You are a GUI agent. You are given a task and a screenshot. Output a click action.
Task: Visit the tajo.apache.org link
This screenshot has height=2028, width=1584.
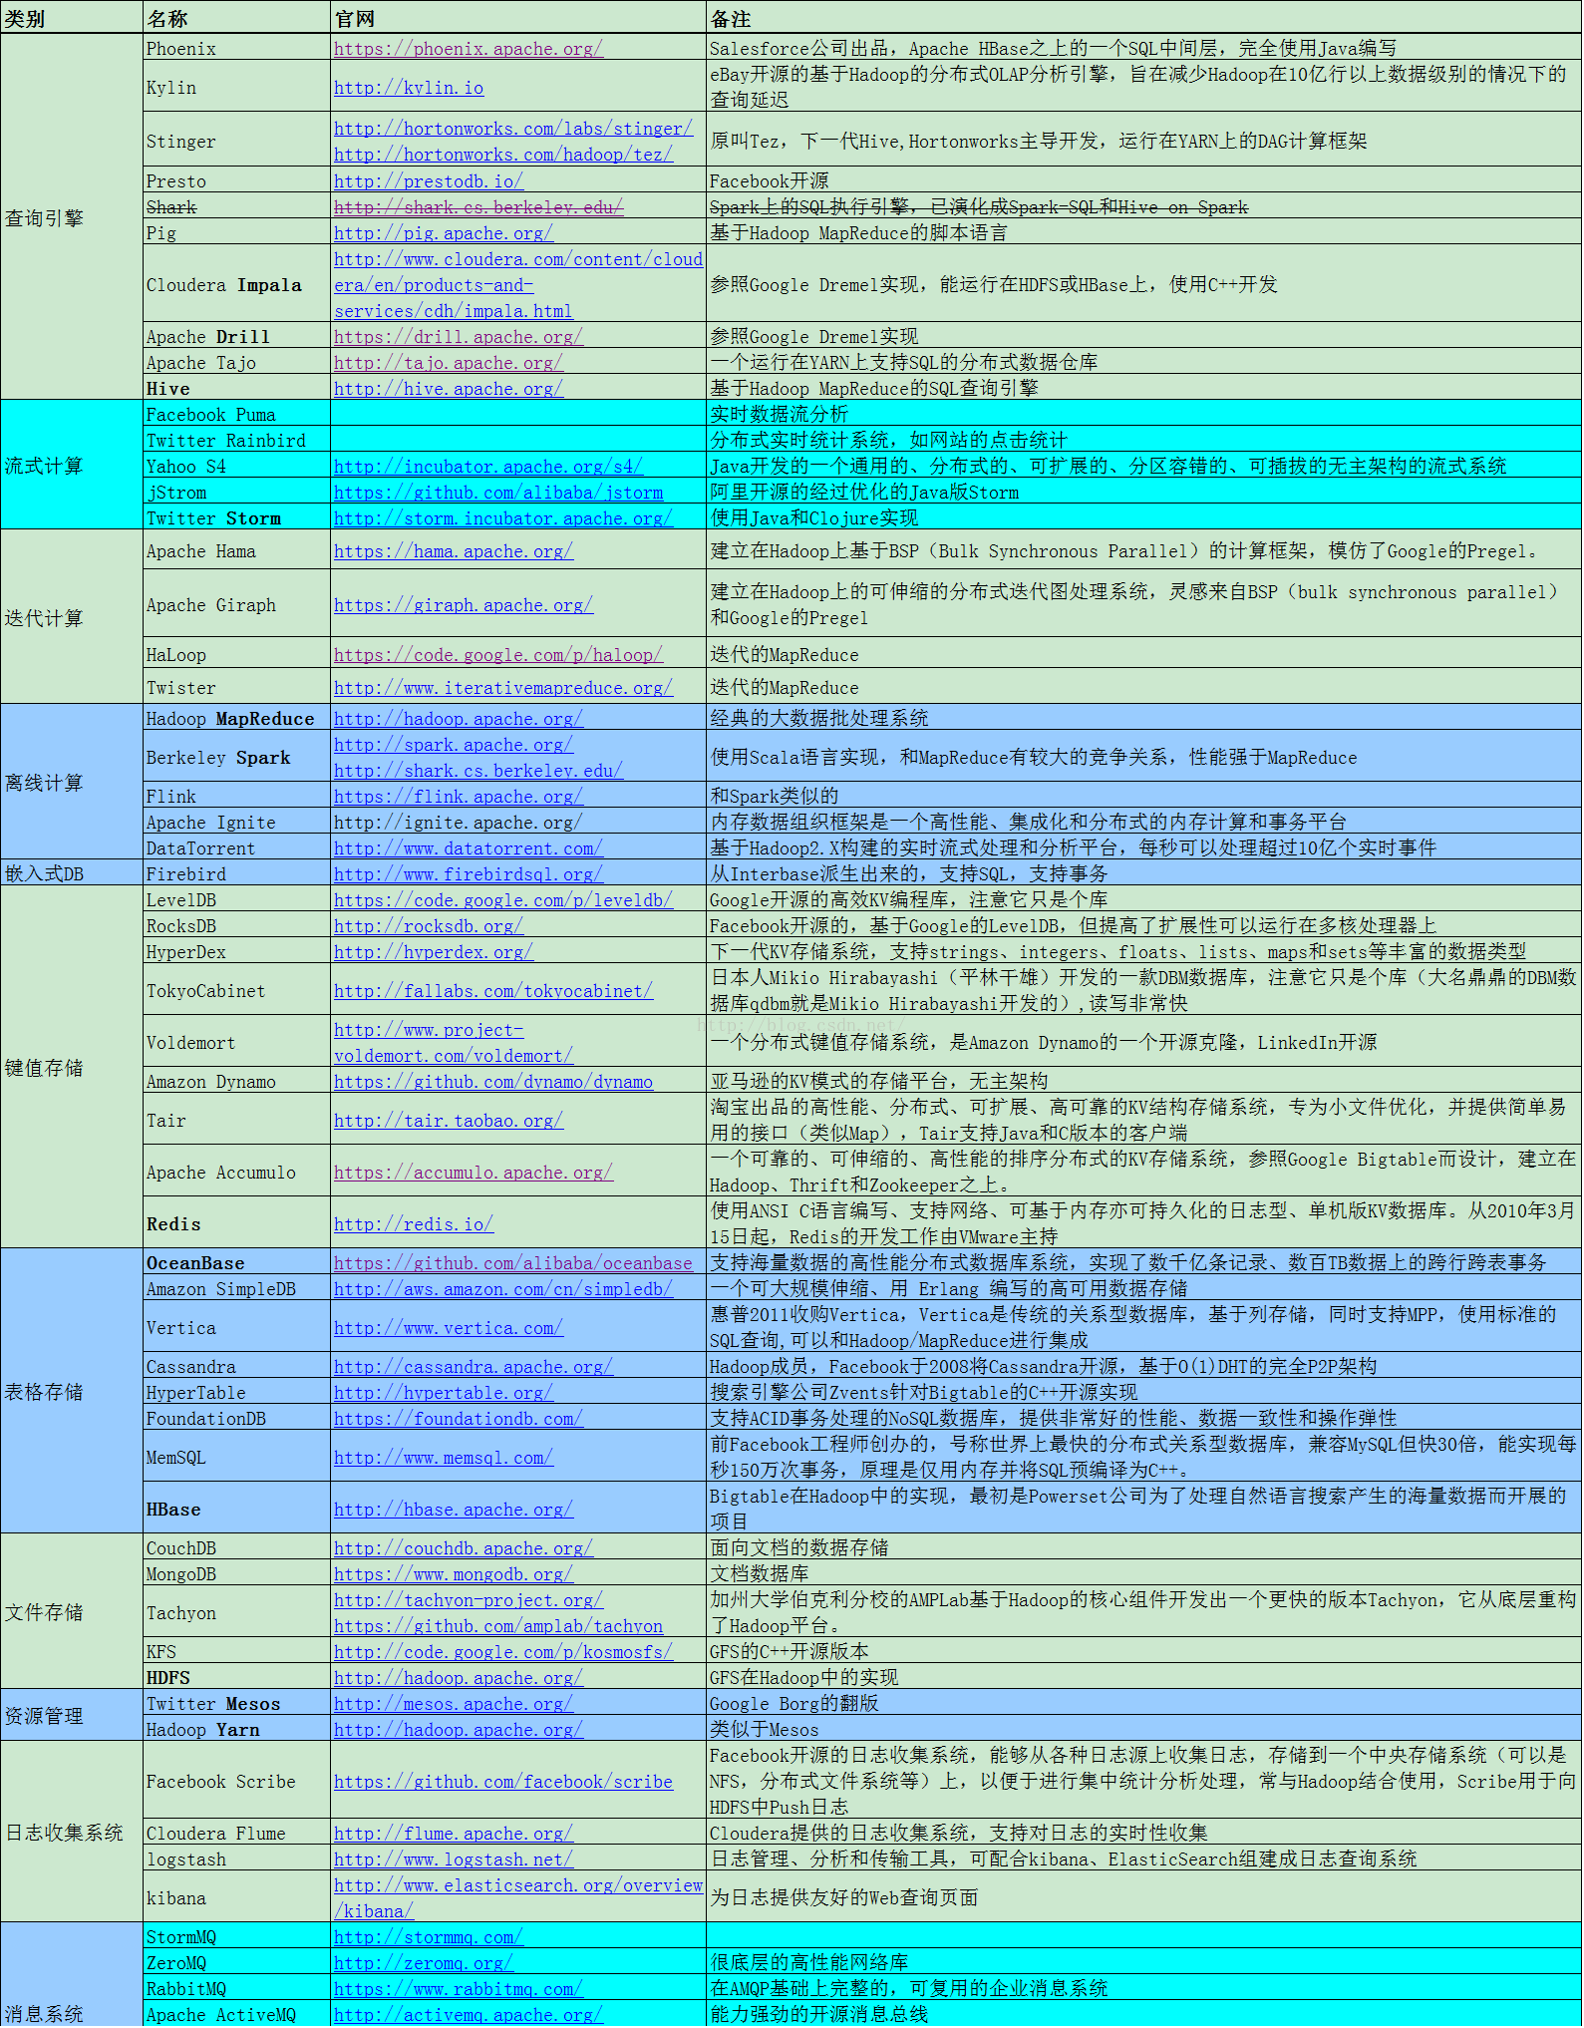[x=449, y=362]
